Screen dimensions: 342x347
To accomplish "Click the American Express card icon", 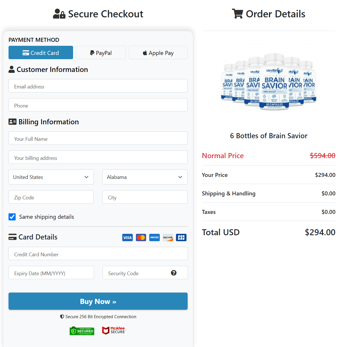I will tap(154, 237).
